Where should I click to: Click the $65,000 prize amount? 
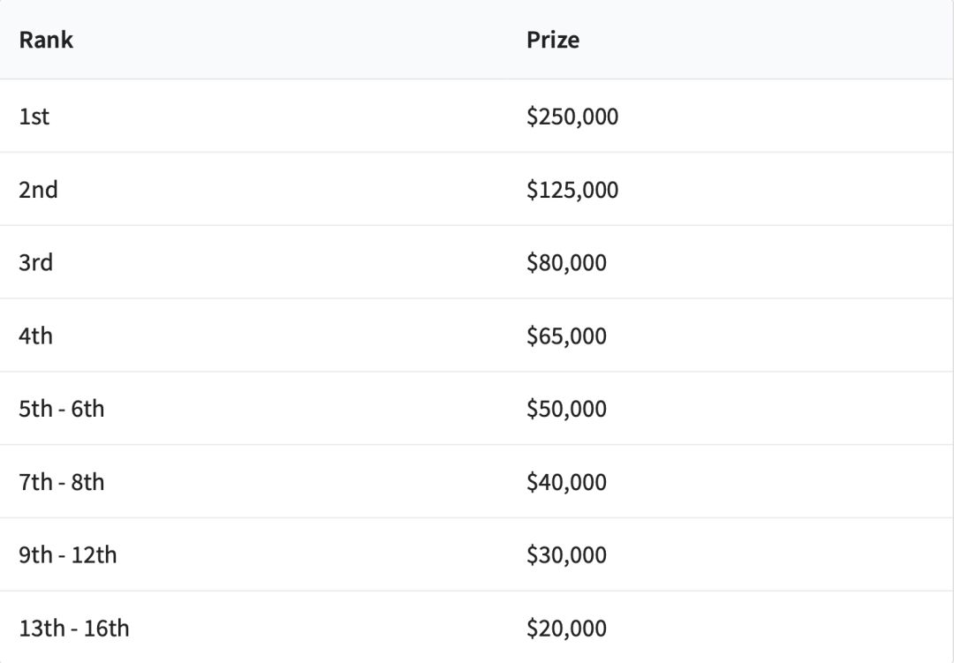click(566, 336)
